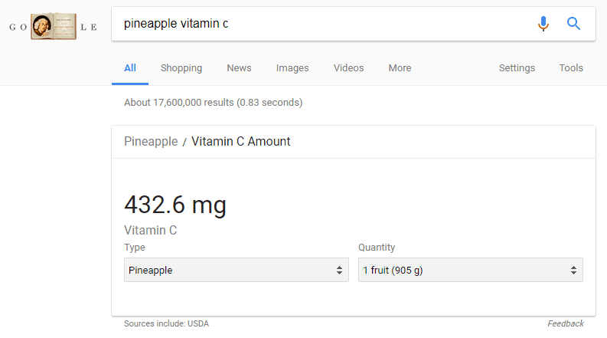Send Feedback on this result card

tap(565, 323)
